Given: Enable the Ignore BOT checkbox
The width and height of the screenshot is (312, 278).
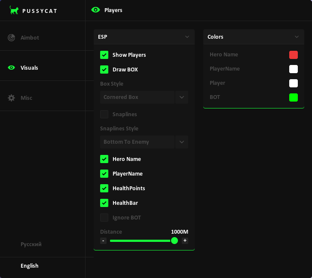Looking at the screenshot, I should [x=104, y=218].
